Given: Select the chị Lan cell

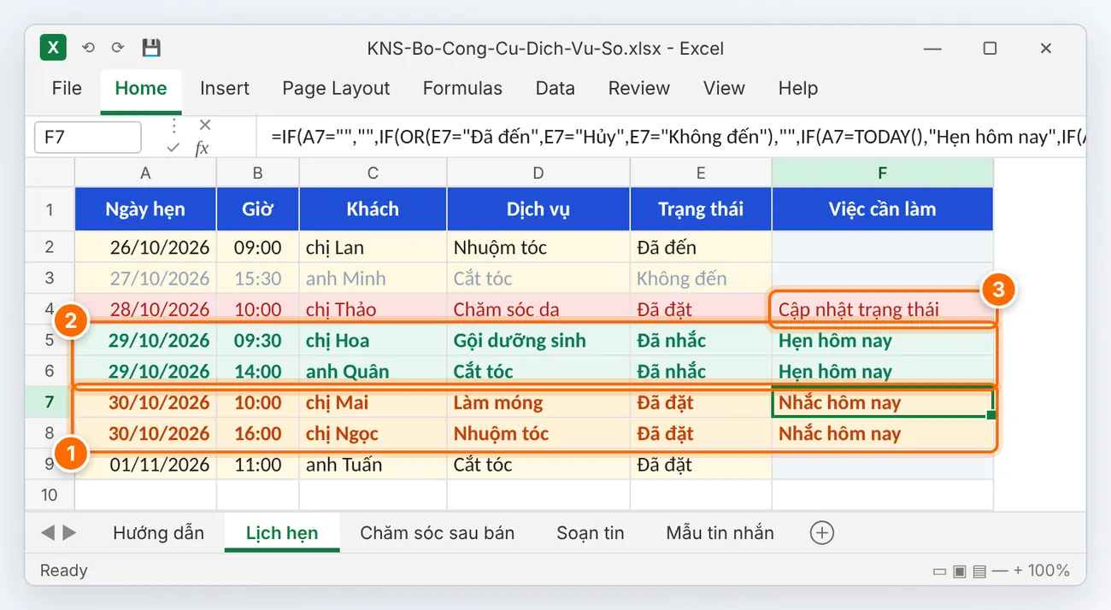Looking at the screenshot, I should (x=373, y=248).
